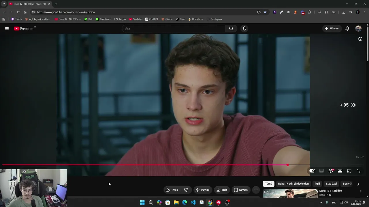369x207 pixels.
Task: Open the Grok bookmark
Action: pyautogui.click(x=180, y=19)
